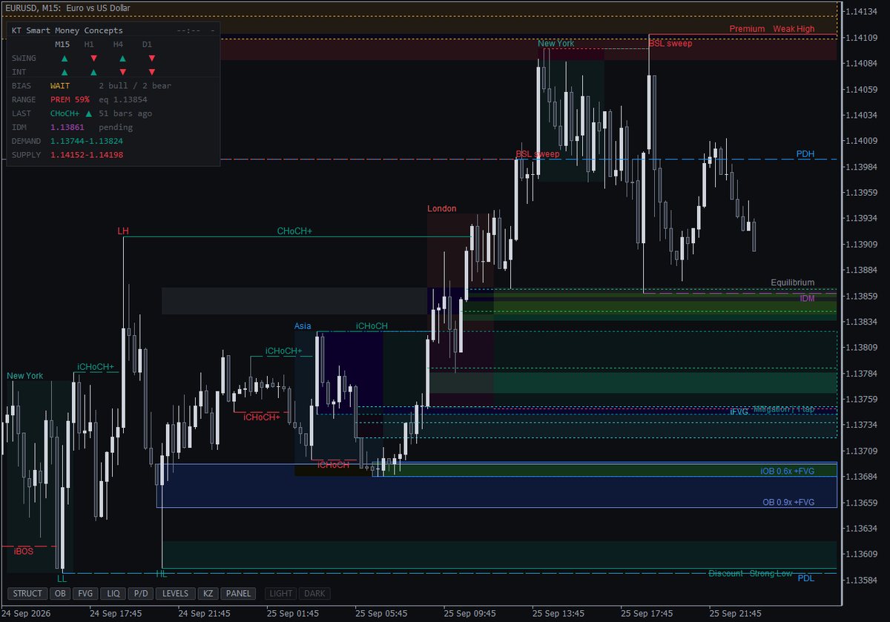This screenshot has height=622, width=890.
Task: Select the H1 timeframe column header
Action: click(89, 44)
